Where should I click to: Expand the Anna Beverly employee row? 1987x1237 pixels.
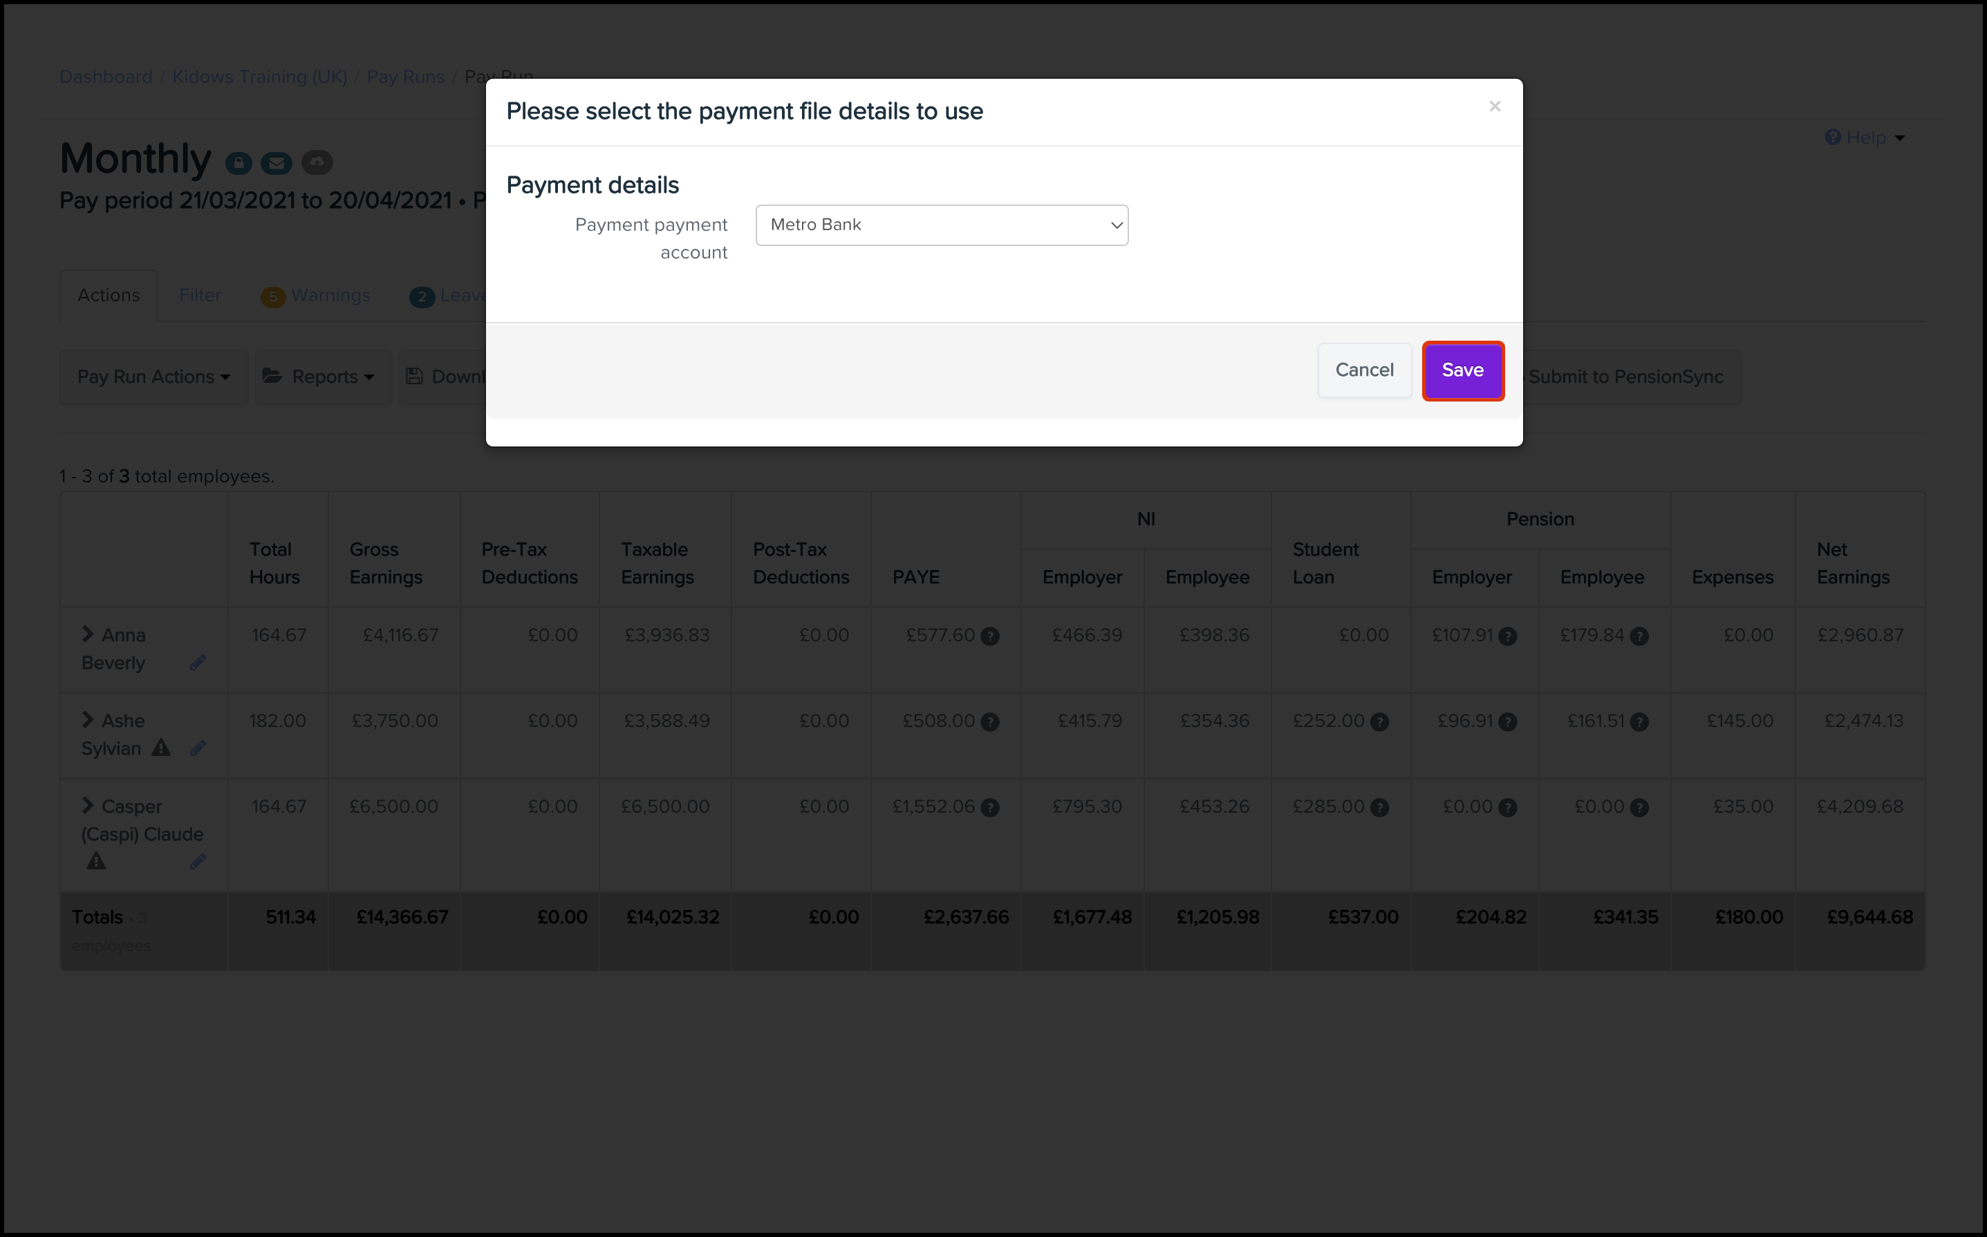pos(88,634)
